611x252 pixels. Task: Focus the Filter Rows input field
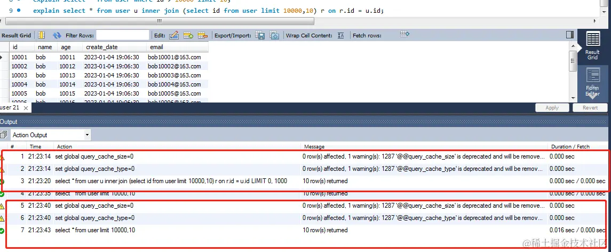(x=123, y=35)
